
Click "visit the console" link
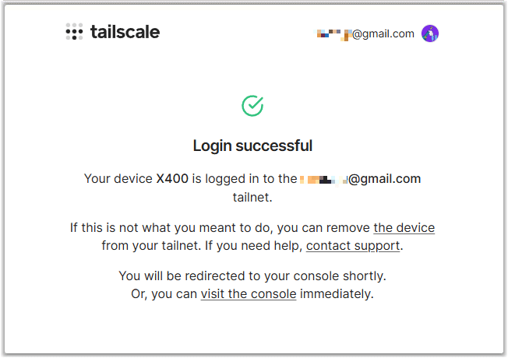tap(249, 294)
